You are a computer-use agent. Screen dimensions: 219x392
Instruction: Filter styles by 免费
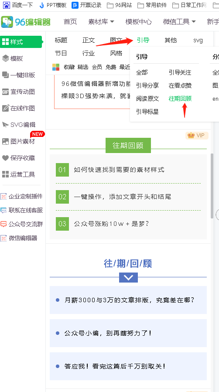pyautogui.click(x=111, y=67)
